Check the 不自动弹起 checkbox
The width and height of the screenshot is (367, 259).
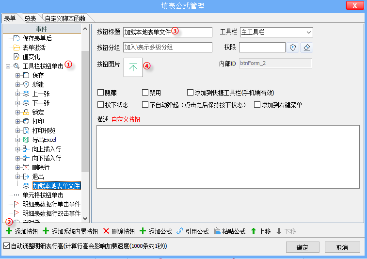tap(145, 104)
